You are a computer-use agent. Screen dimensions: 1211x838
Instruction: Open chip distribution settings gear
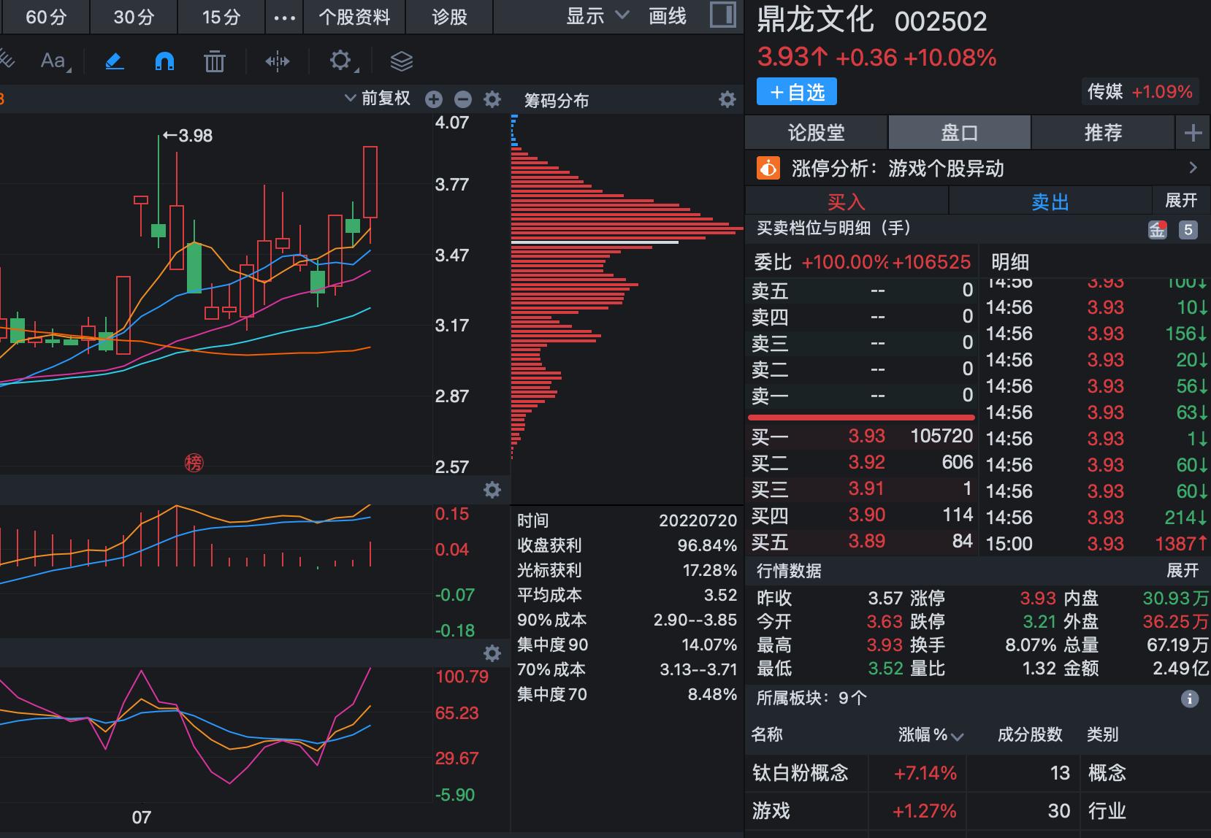coord(727,100)
